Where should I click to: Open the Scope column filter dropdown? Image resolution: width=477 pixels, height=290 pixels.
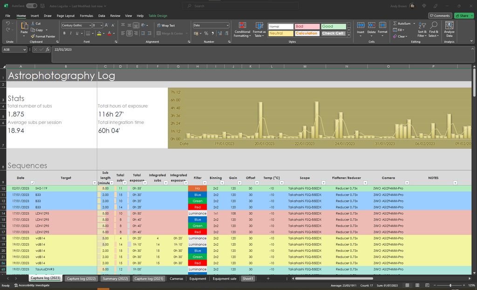[x=323, y=182]
